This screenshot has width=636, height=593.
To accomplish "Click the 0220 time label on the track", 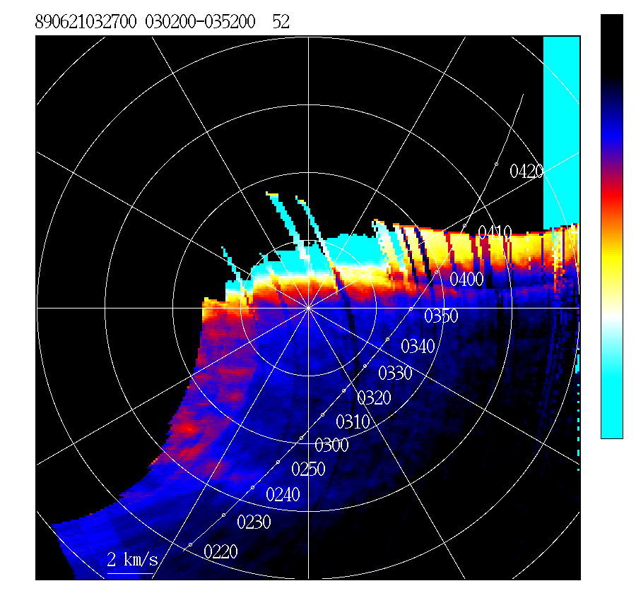I will coord(220,551).
